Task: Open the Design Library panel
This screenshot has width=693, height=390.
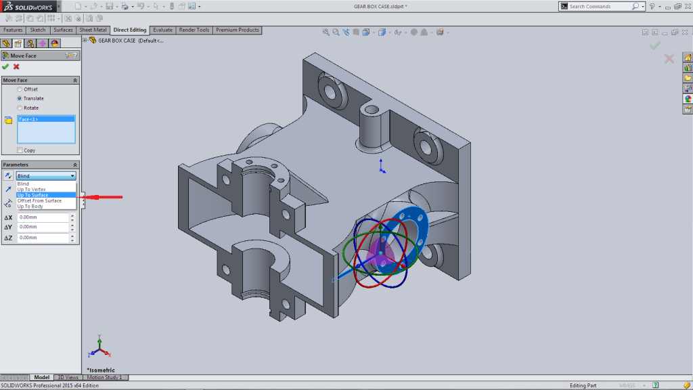Action: click(x=688, y=66)
